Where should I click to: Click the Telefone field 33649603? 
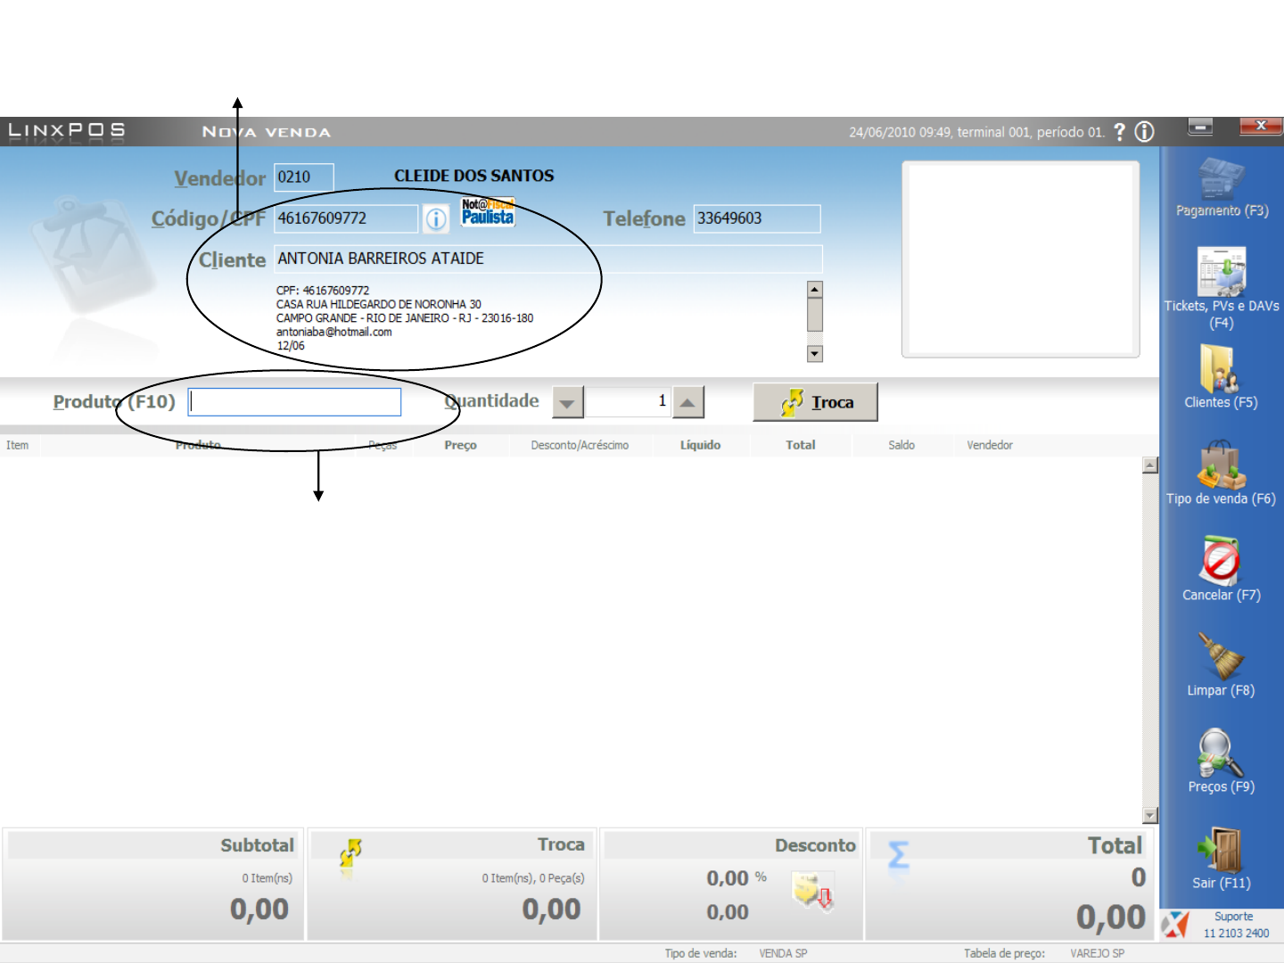pyautogui.click(x=757, y=218)
